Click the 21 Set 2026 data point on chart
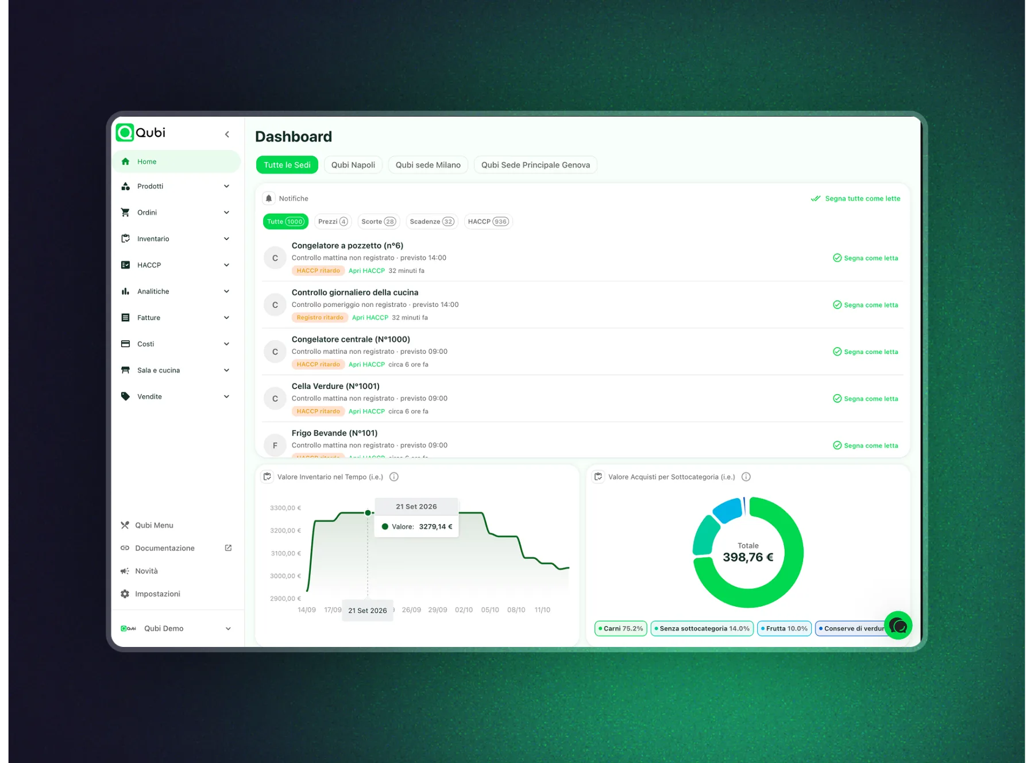This screenshot has height=763, width=1034. pyautogui.click(x=368, y=512)
